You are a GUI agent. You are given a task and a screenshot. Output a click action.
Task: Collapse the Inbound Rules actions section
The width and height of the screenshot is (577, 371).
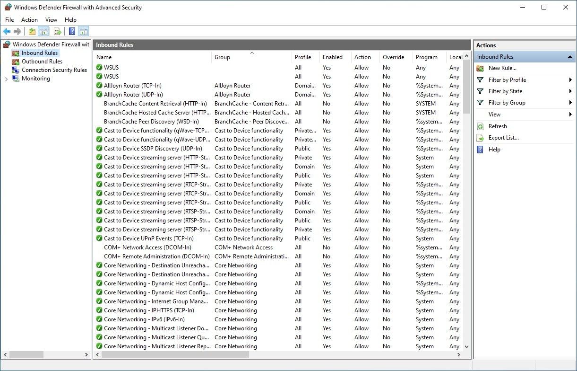point(570,57)
